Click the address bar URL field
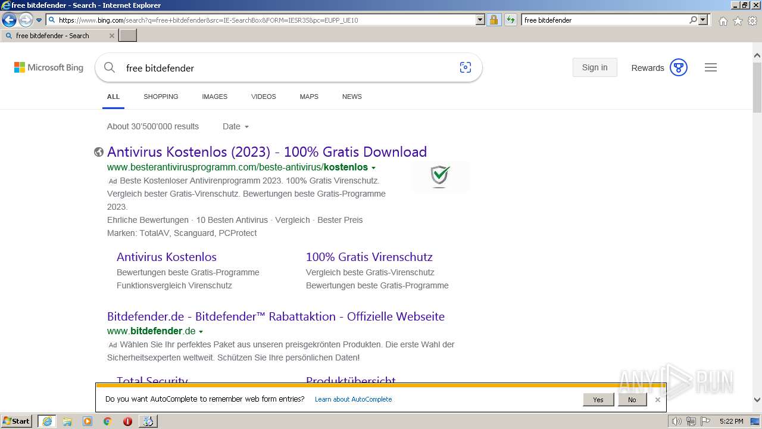Viewport: 762px width, 429px height. coord(261,20)
